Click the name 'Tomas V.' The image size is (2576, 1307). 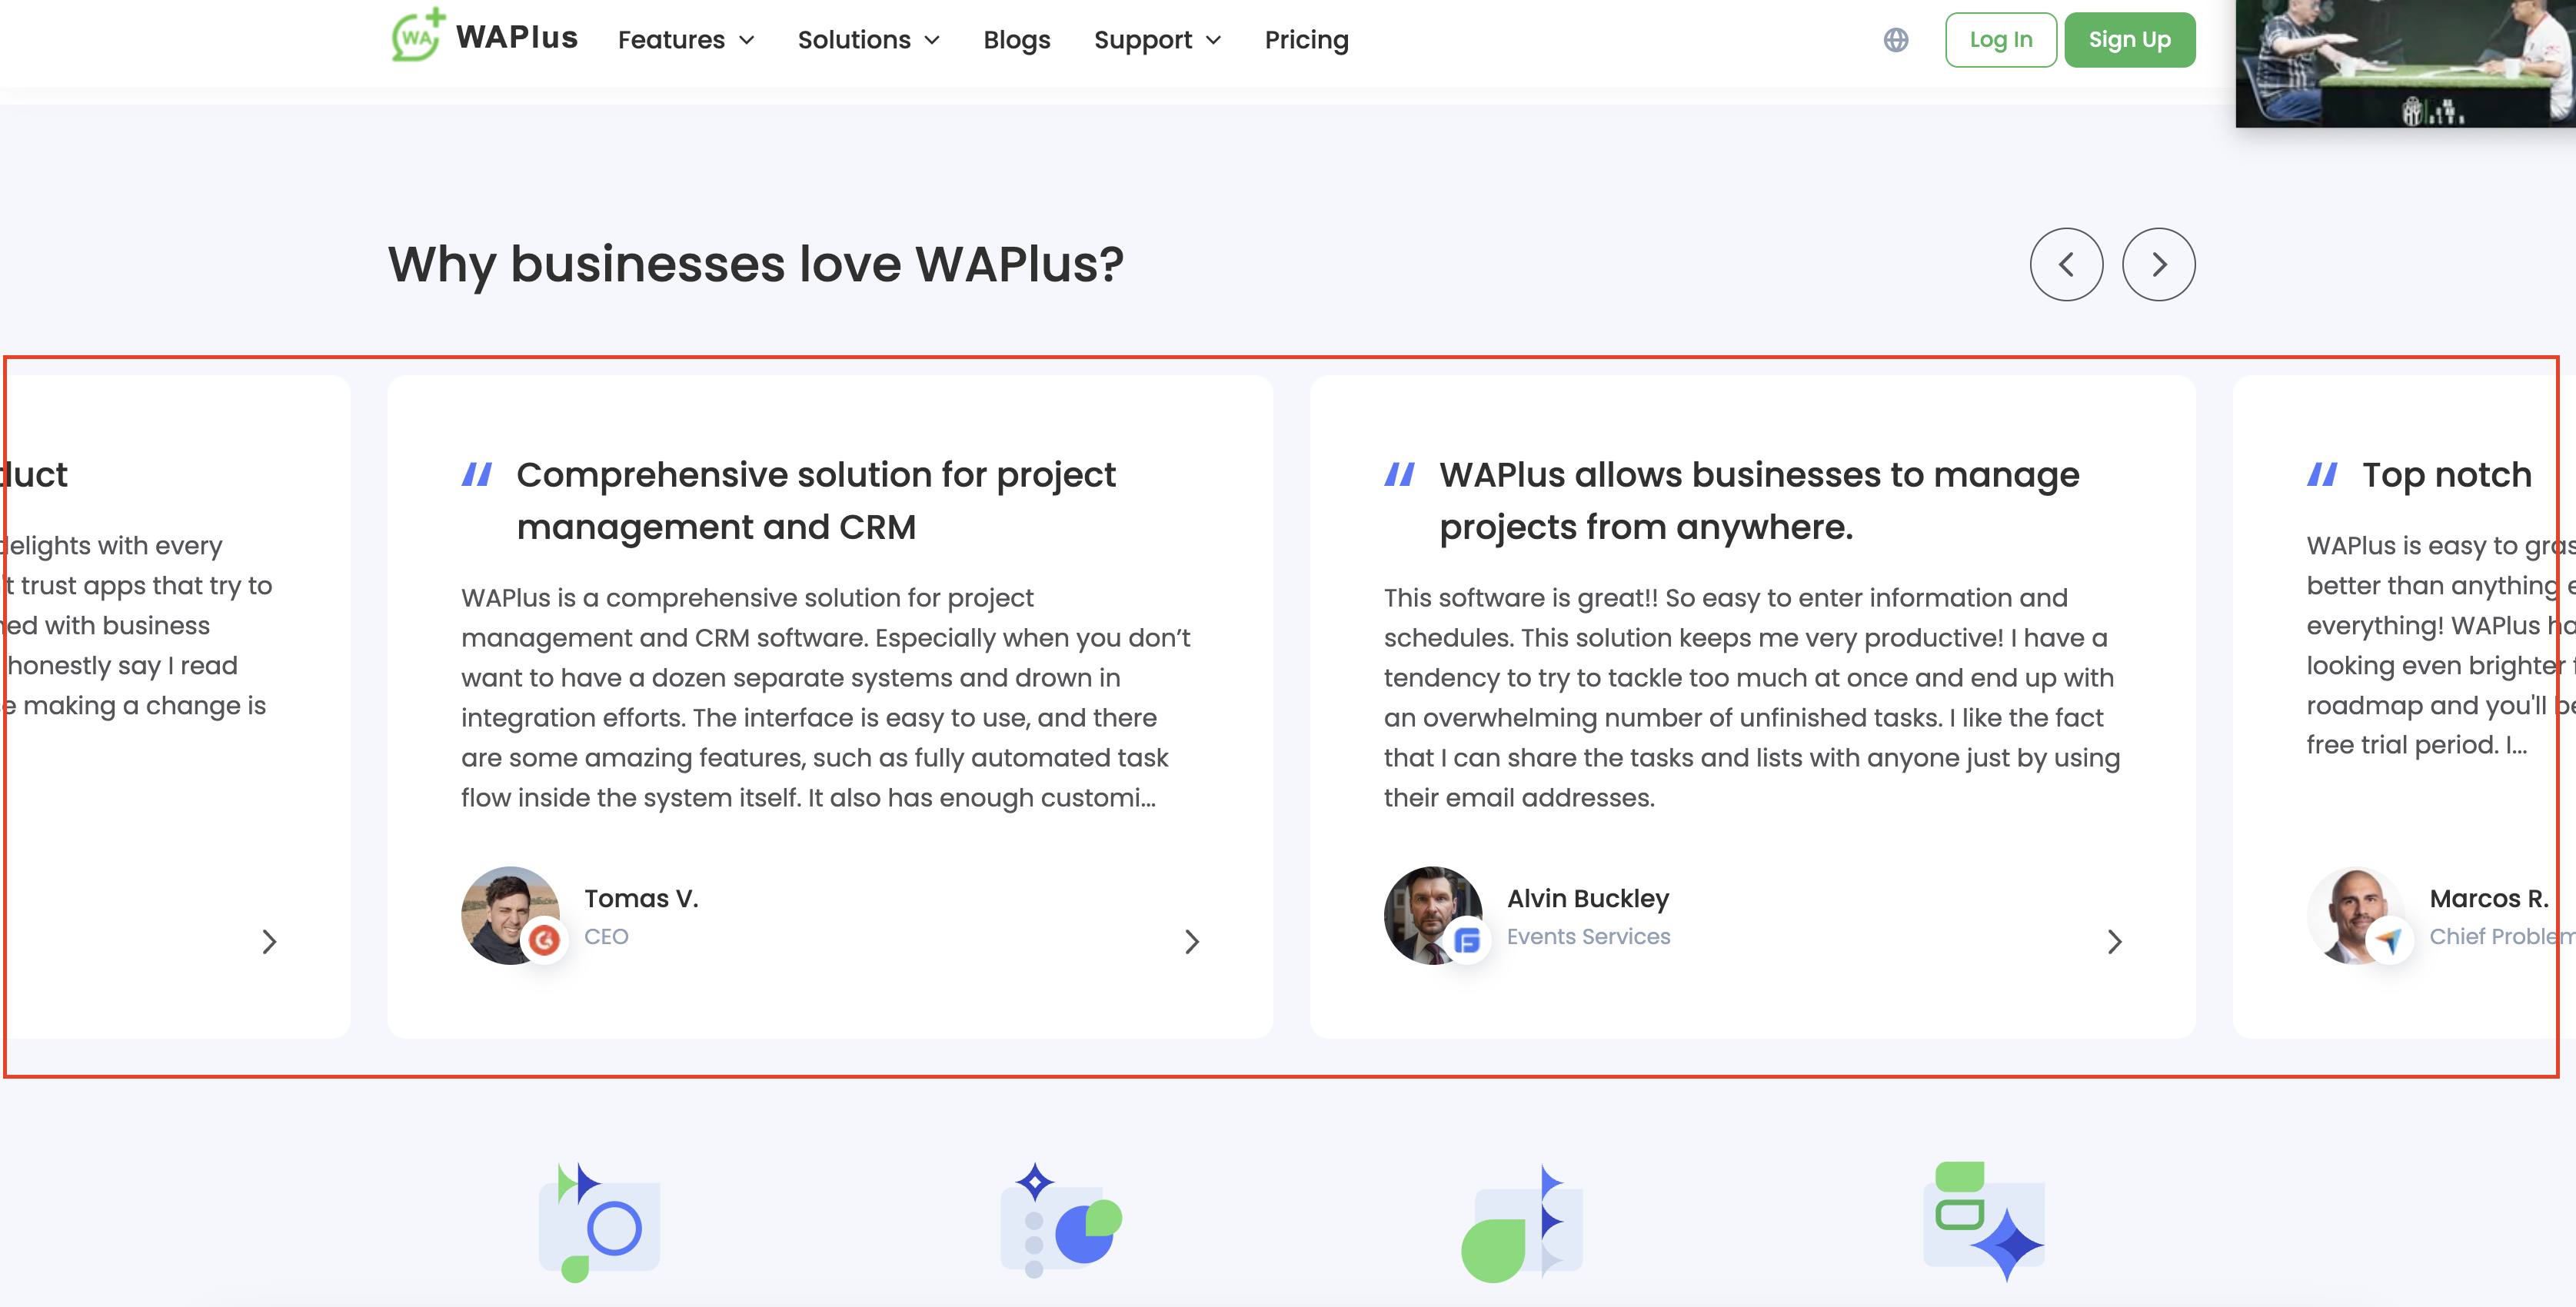pyautogui.click(x=640, y=898)
